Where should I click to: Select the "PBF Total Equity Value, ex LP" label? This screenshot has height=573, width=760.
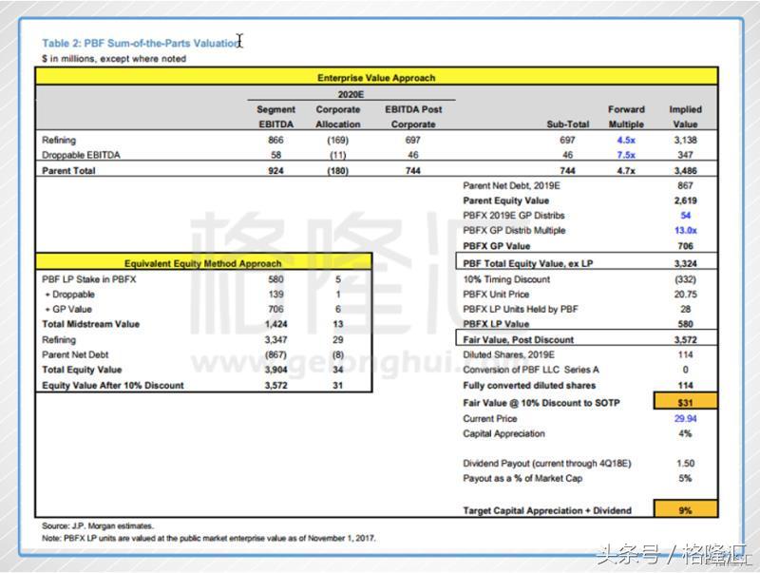528,264
